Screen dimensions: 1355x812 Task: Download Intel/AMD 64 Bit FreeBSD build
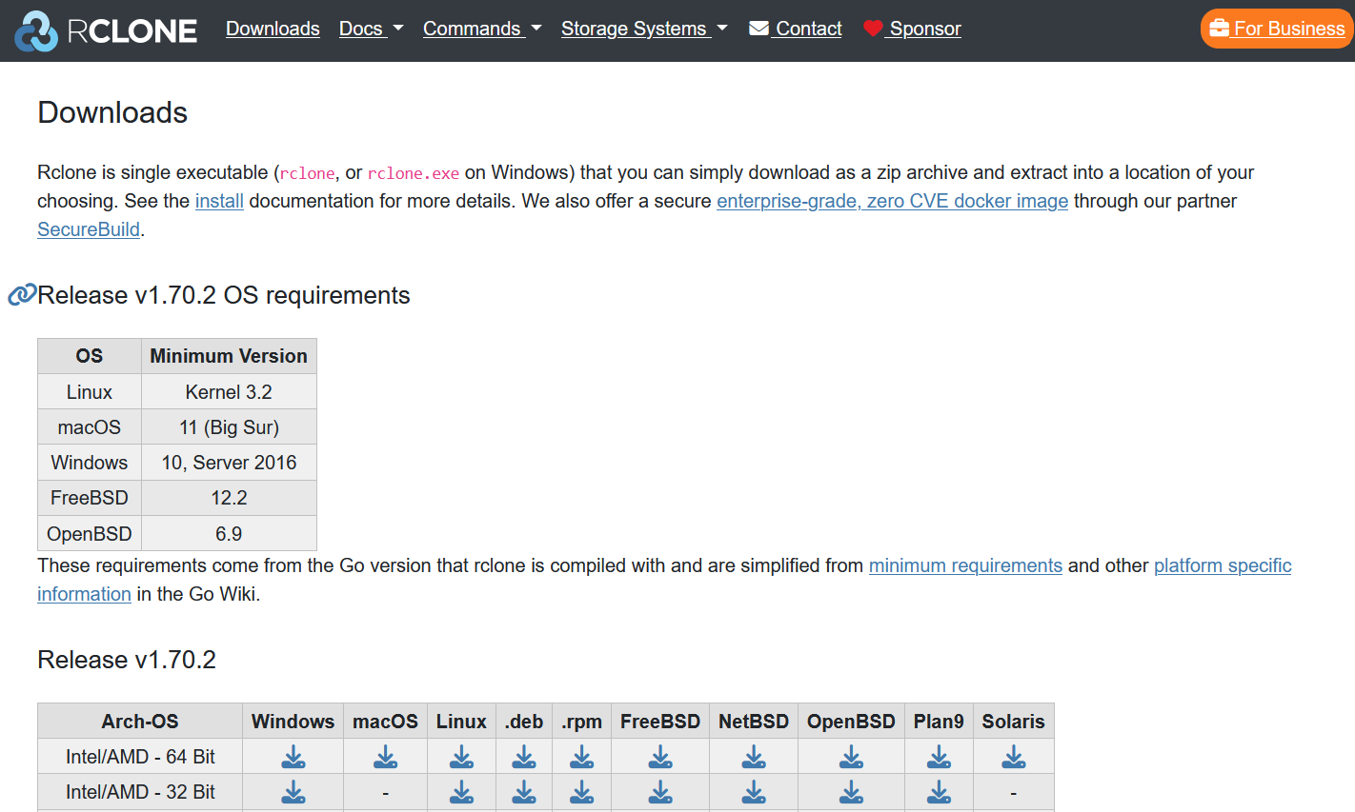click(x=660, y=757)
